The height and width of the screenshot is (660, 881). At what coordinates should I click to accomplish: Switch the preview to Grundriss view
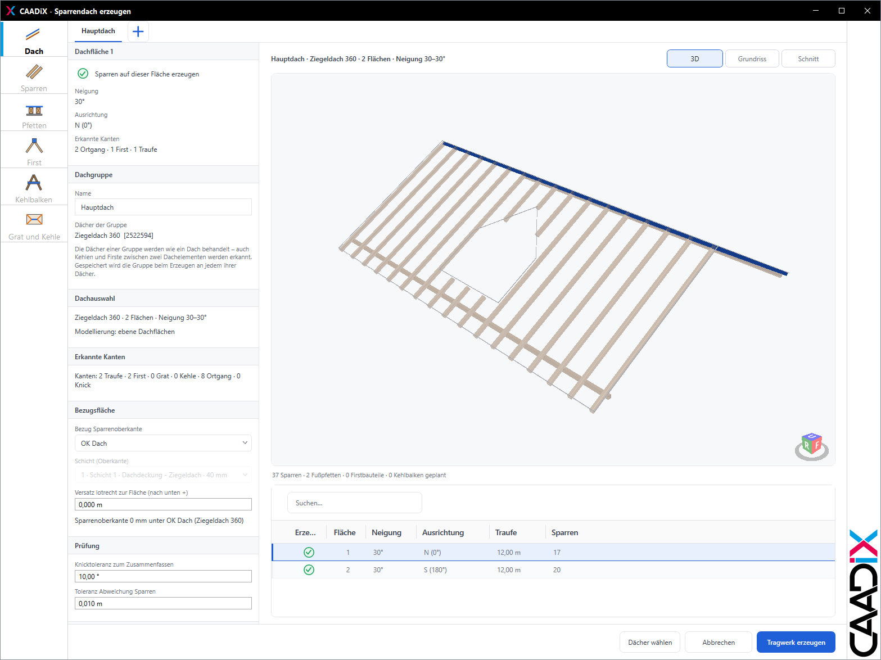tap(752, 58)
